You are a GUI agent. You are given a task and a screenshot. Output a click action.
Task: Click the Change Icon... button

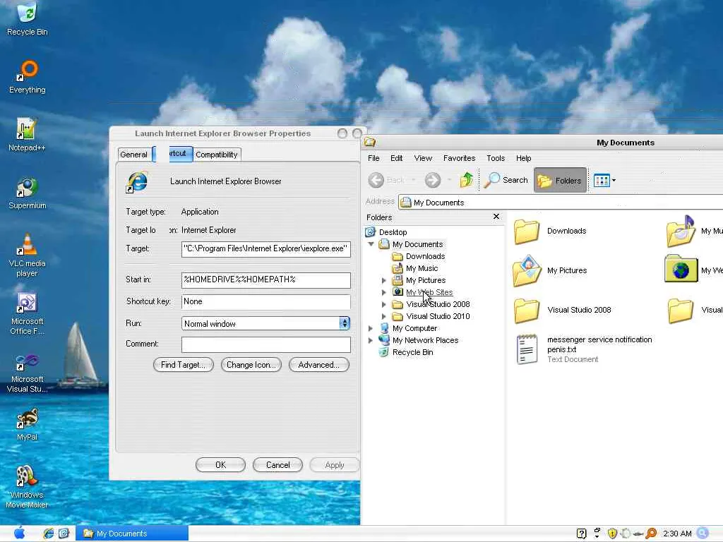[x=251, y=365]
